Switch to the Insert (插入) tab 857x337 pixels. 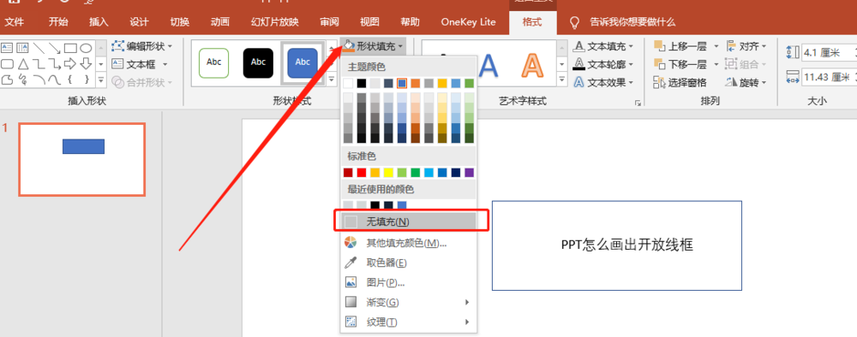pyautogui.click(x=99, y=22)
